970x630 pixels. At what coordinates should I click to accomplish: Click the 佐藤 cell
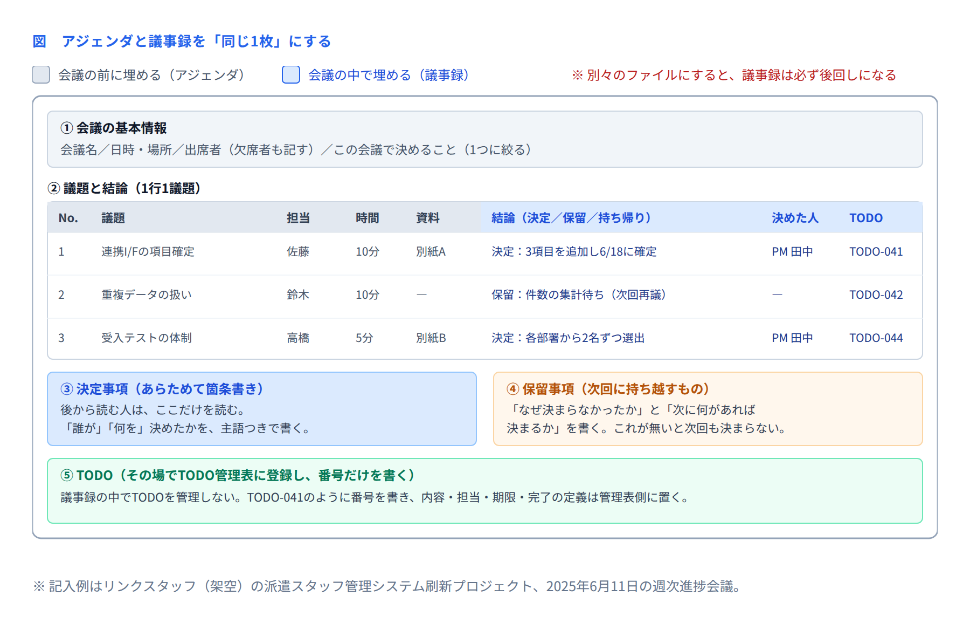(x=298, y=251)
